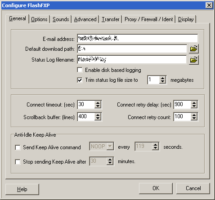Screen dimensions: 215x200
Task: Increase Connect retry count
Action: pyautogui.click(x=194, y=115)
